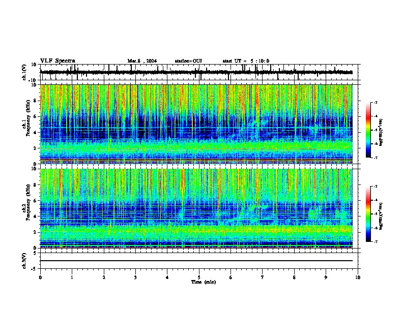Image resolution: width=403 pixels, height=311 pixels.
Task: Click the "Time (min)" axis label
Action: point(204,282)
